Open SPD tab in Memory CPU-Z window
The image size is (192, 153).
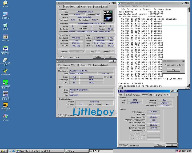point(151,95)
